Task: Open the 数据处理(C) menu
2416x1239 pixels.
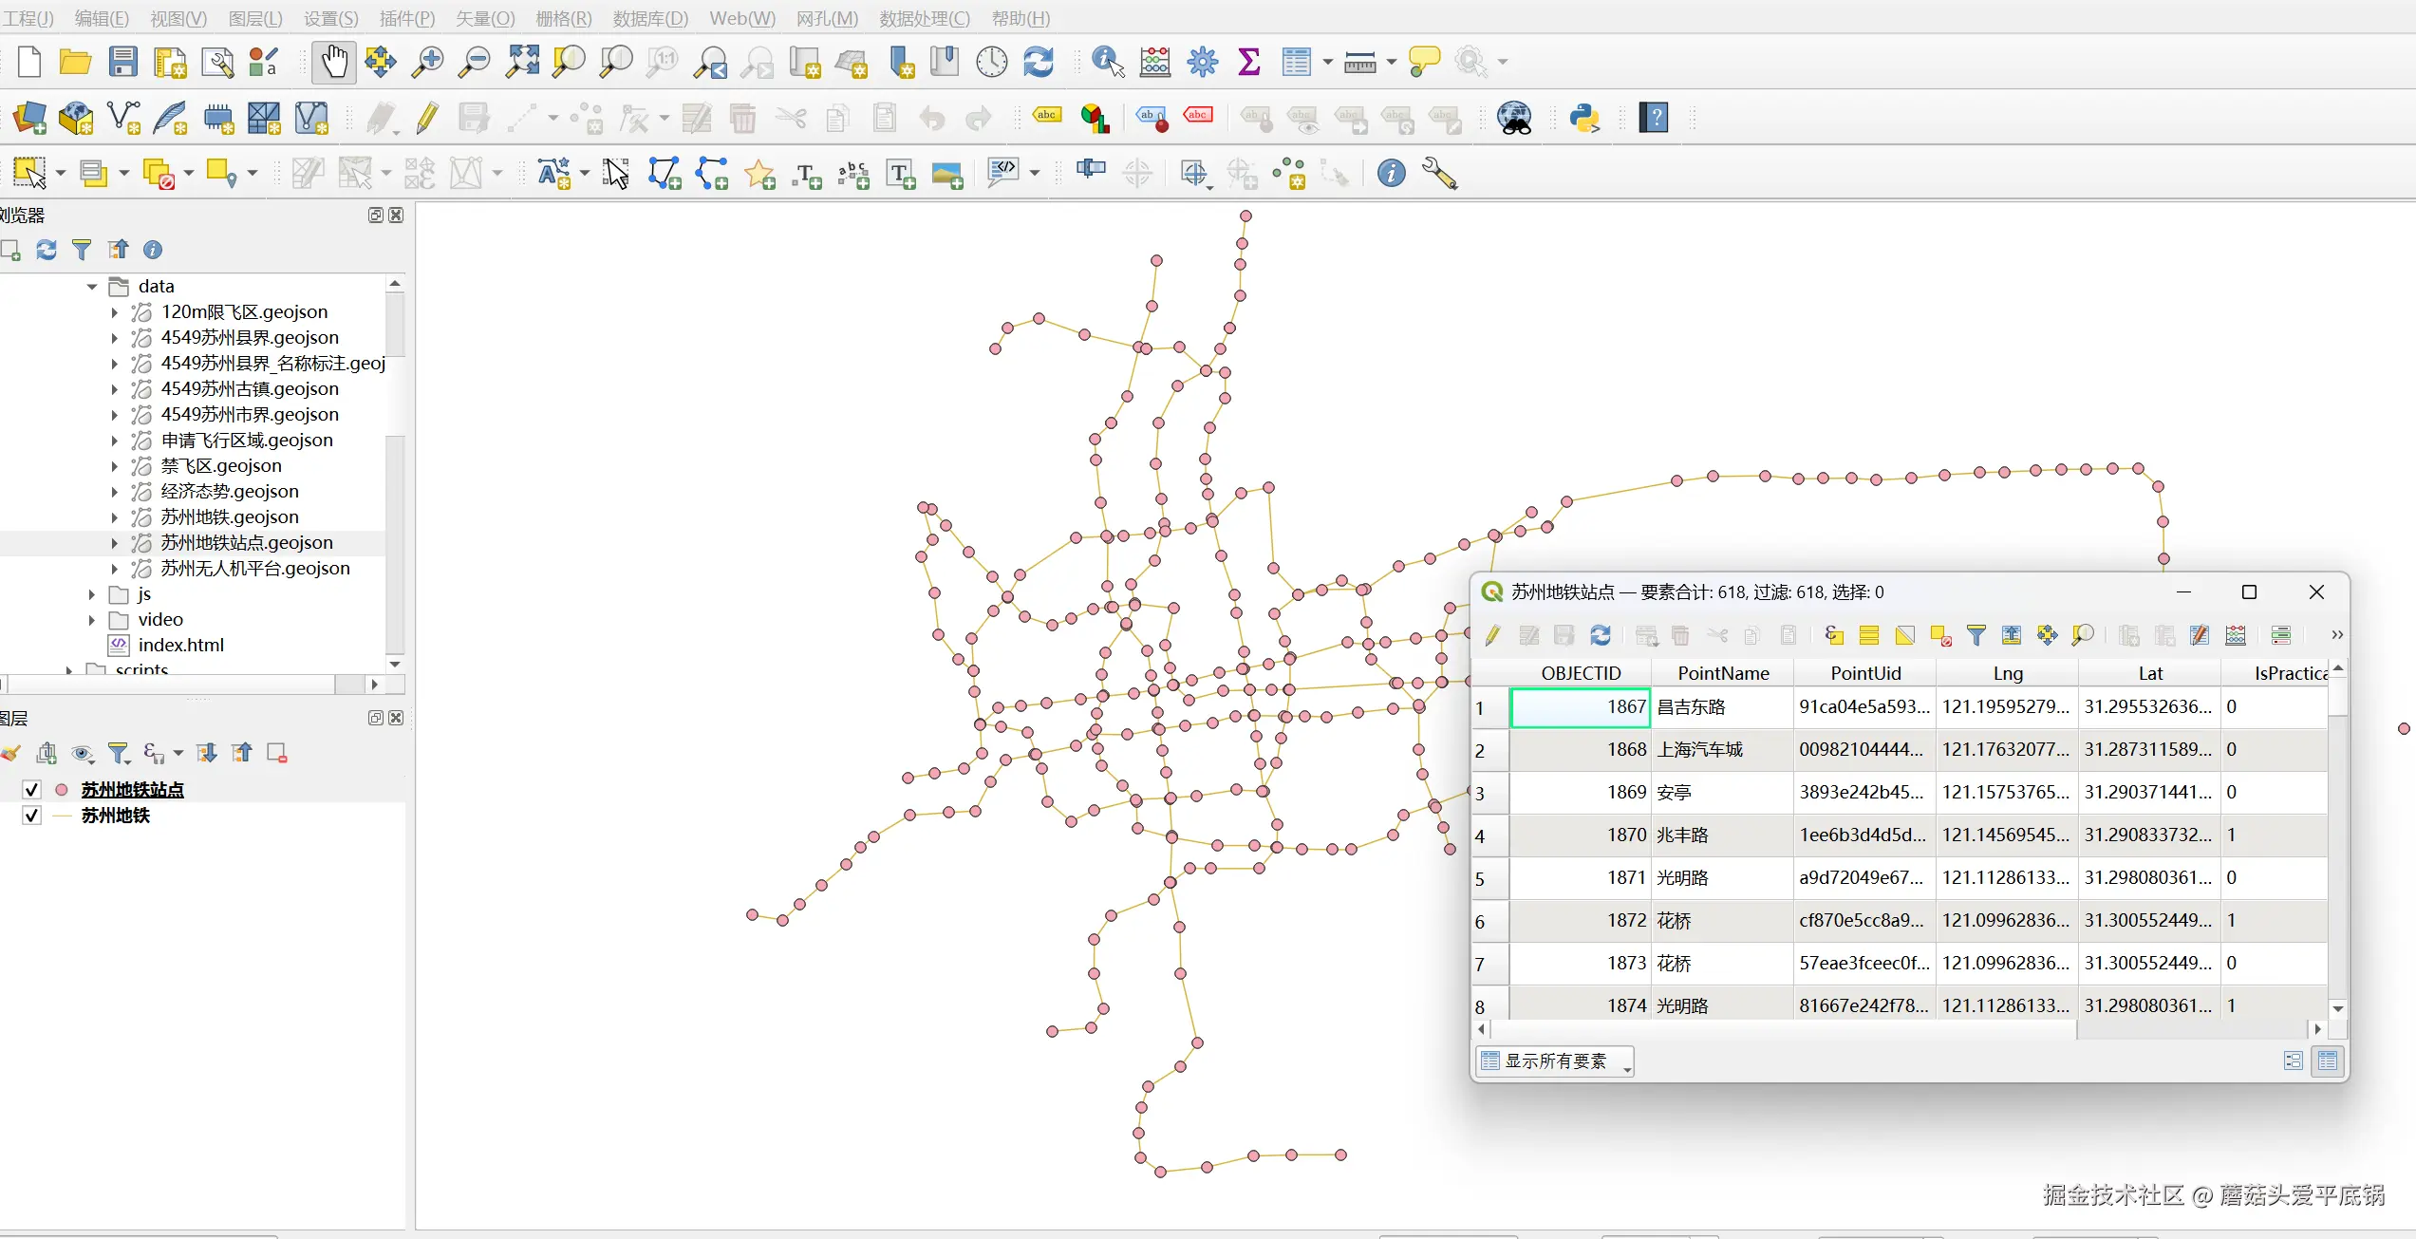Action: click(x=924, y=18)
